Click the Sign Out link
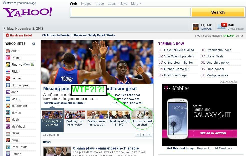The width and height of the screenshot is (246, 156). [x=206, y=29]
